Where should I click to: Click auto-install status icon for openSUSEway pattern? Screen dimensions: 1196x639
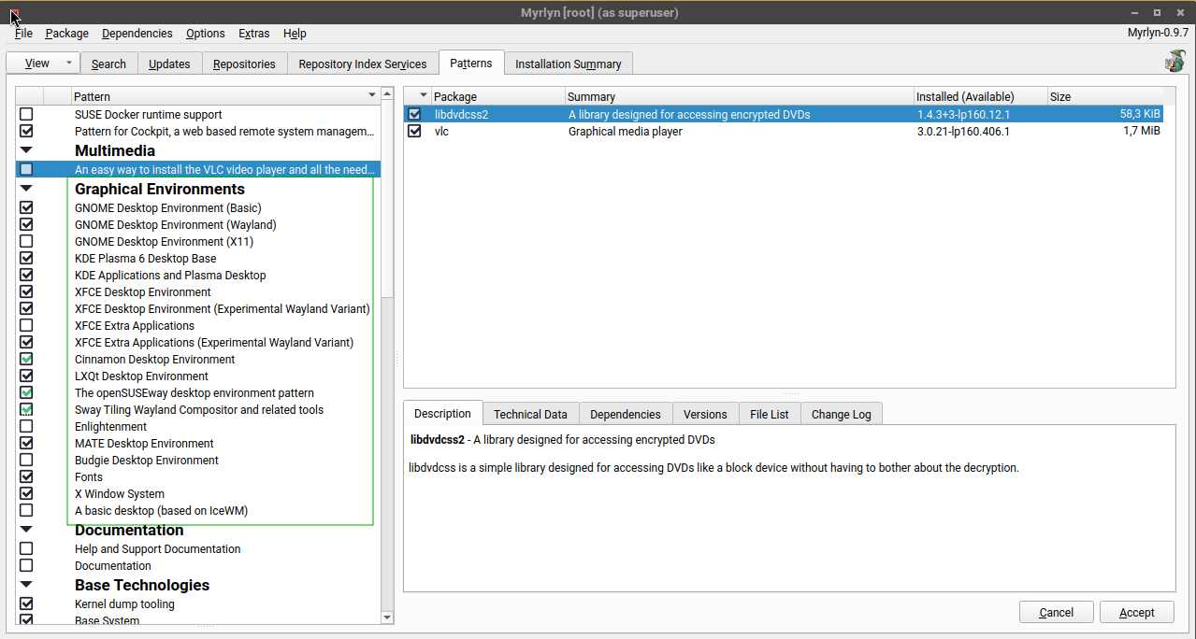pos(26,393)
